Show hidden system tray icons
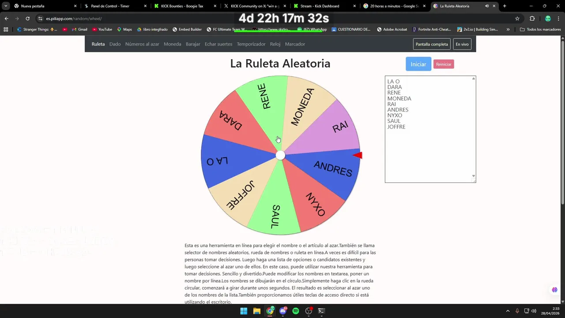This screenshot has height=318, width=565. tap(508, 311)
